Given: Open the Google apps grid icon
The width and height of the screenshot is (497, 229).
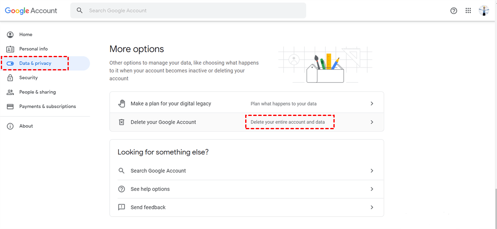Looking at the screenshot, I should [x=468, y=11].
